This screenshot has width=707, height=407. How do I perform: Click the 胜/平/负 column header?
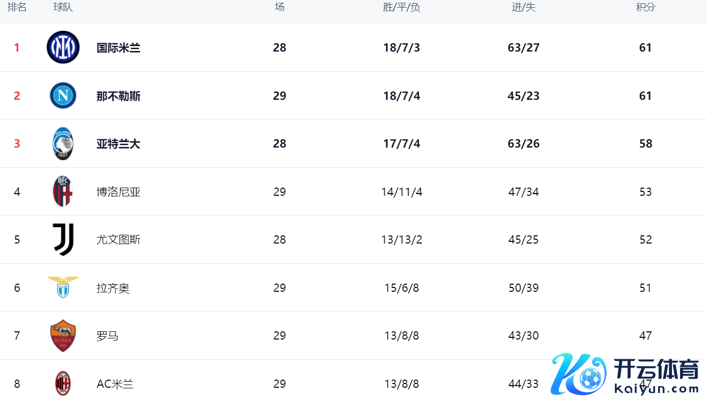(x=401, y=7)
